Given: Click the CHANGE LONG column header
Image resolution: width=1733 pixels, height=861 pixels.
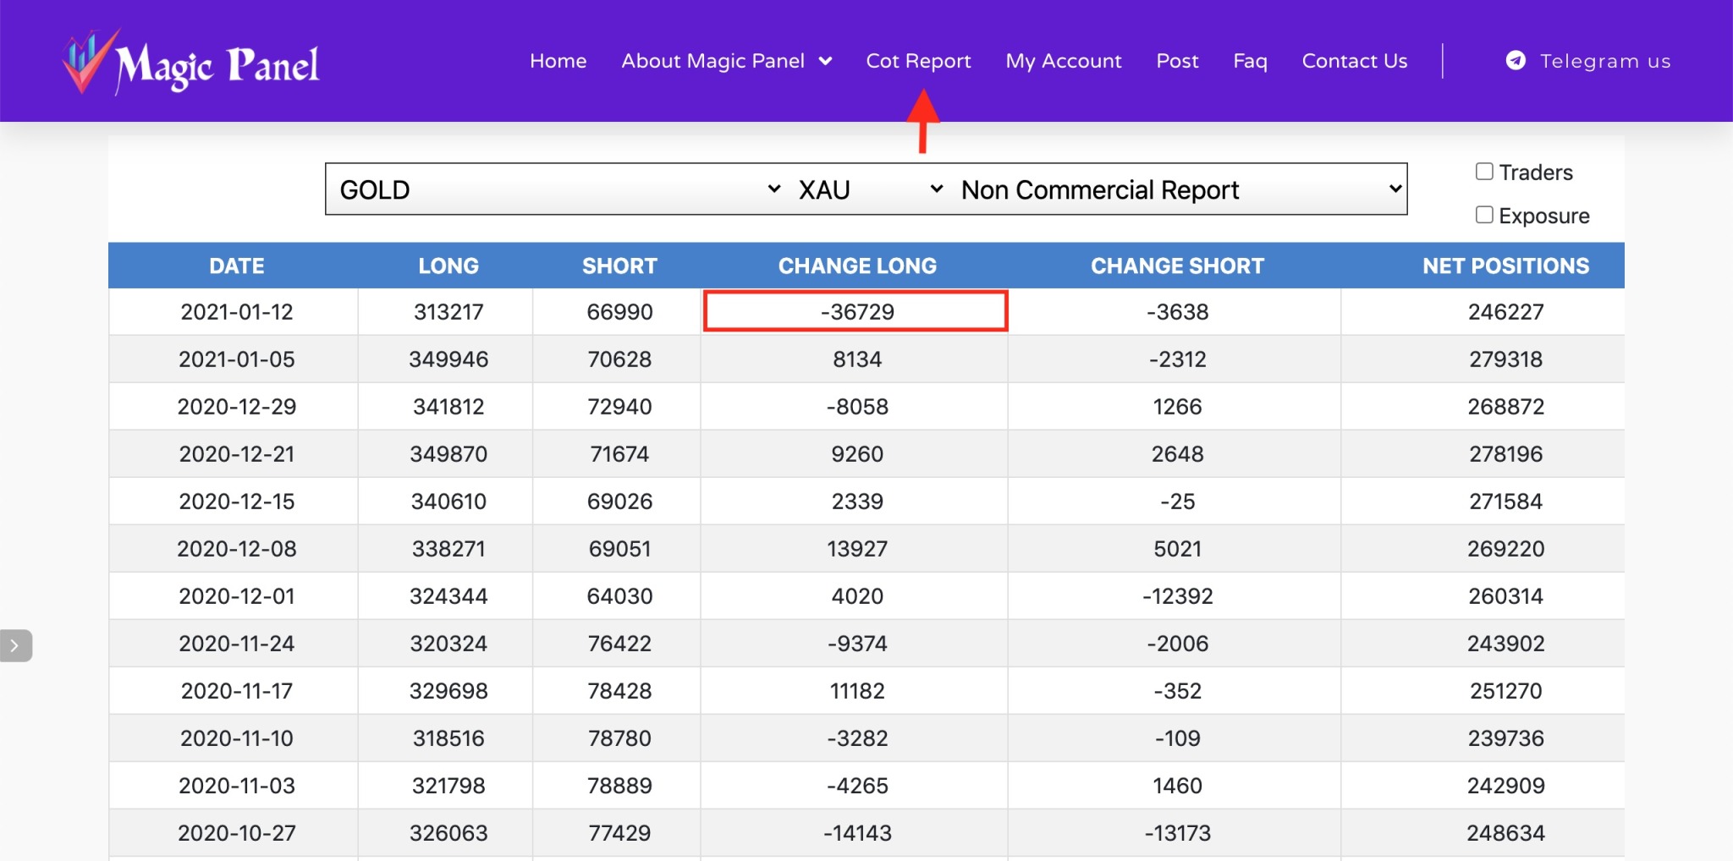Looking at the screenshot, I should [x=857, y=266].
